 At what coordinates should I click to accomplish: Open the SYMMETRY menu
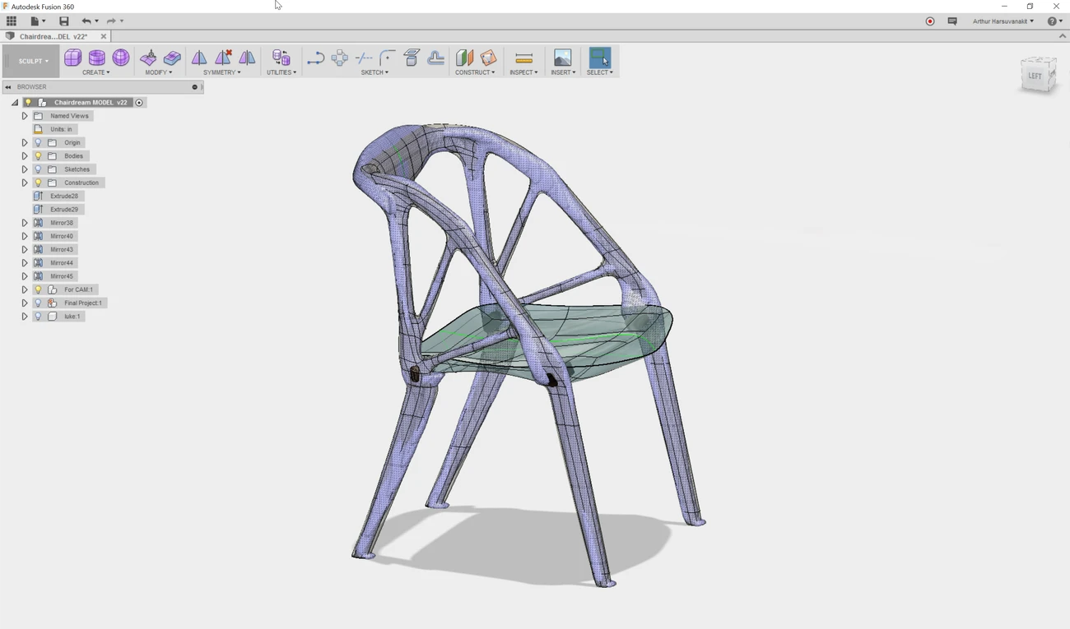[221, 72]
